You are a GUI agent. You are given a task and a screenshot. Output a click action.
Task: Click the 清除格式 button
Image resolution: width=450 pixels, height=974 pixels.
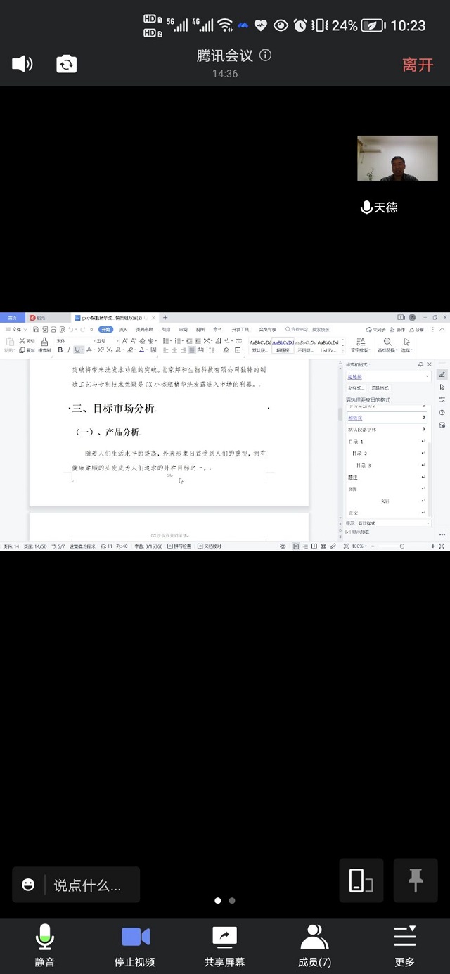tap(380, 387)
